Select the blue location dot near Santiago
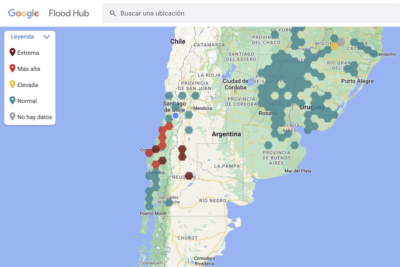The width and height of the screenshot is (400, 267). 175,115
